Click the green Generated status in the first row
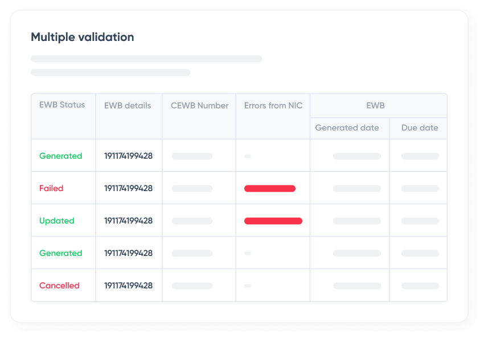Viewport: 484px width, 339px height. (x=61, y=156)
